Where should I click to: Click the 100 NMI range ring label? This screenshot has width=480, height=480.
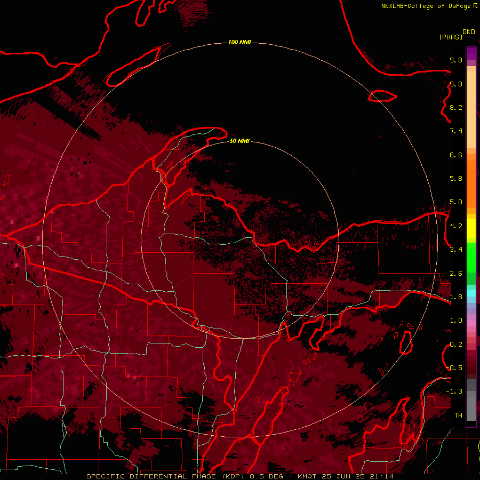tap(239, 42)
